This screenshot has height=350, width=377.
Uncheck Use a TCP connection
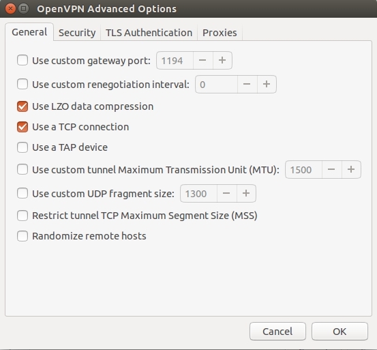(x=22, y=127)
